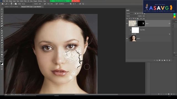Viewport: 177px width, 99px height.
Task: Toggle lock transparent pixels
Action: 130,19
